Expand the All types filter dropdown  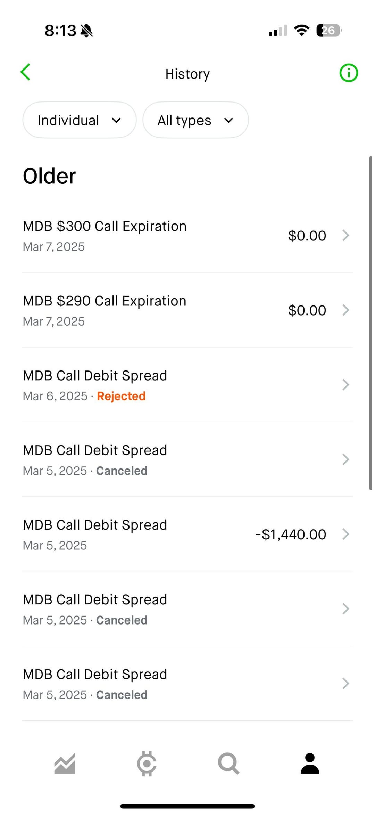(x=195, y=120)
